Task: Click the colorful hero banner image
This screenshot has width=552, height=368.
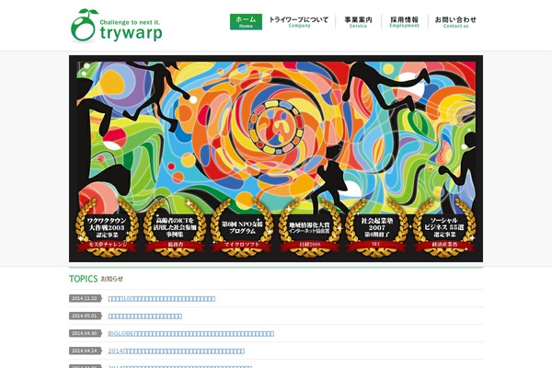Action: pyautogui.click(x=276, y=158)
